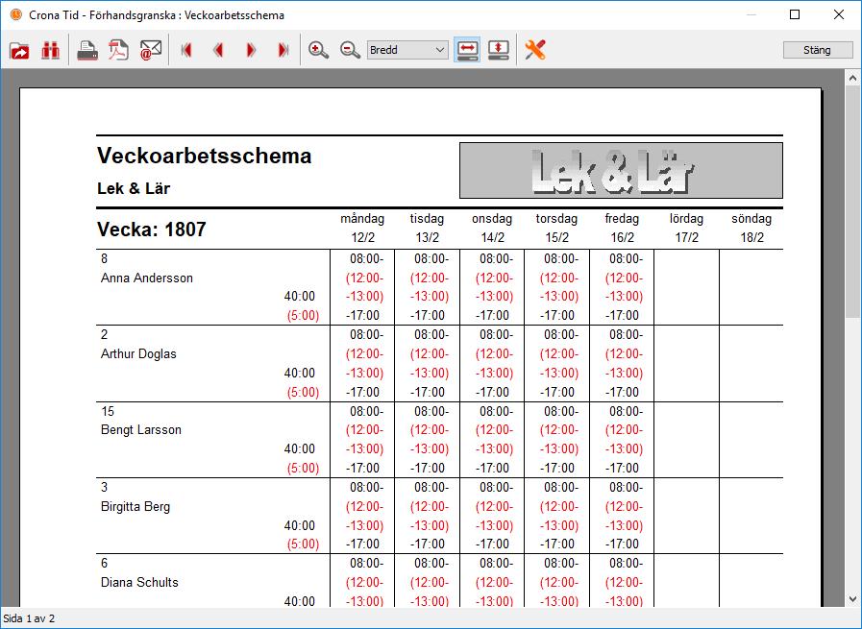The image size is (862, 629).
Task: Click the Lek & Lär logo image
Action: pos(621,170)
